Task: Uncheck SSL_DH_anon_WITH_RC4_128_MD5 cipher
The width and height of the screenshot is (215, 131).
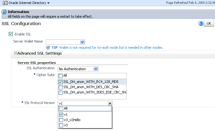Action: [x=60, y=82]
